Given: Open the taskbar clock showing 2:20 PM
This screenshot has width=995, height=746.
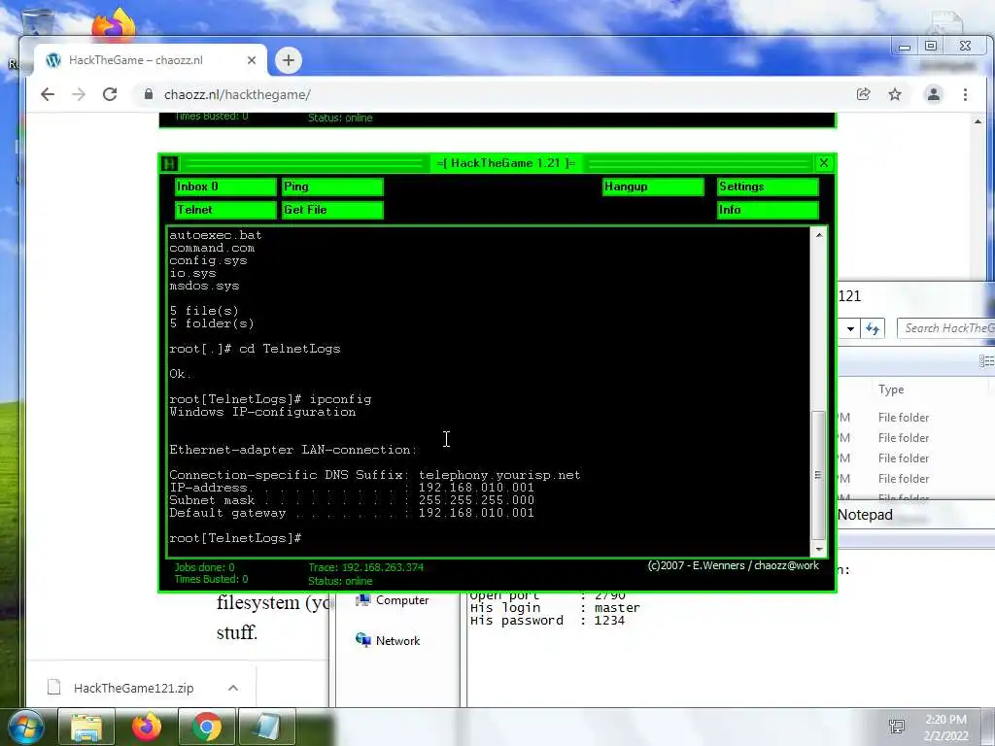Looking at the screenshot, I should [946, 728].
